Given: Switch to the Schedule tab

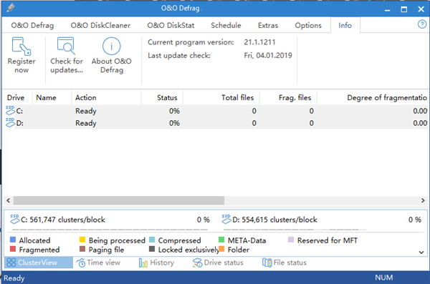Looking at the screenshot, I should 226,25.
